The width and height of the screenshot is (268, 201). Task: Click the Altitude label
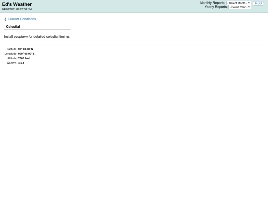click(x=12, y=58)
